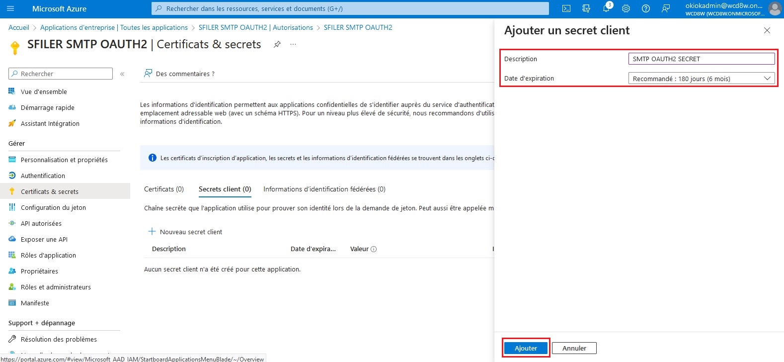Open SFILER SMTP OAUTH2 | Autorisations breadcrumb
The height and width of the screenshot is (362, 784).
point(256,27)
